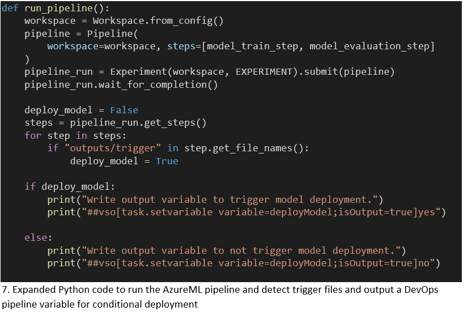Click the "outputs/trigger" string literal
This screenshot has height=328, width=476.
click(113, 148)
